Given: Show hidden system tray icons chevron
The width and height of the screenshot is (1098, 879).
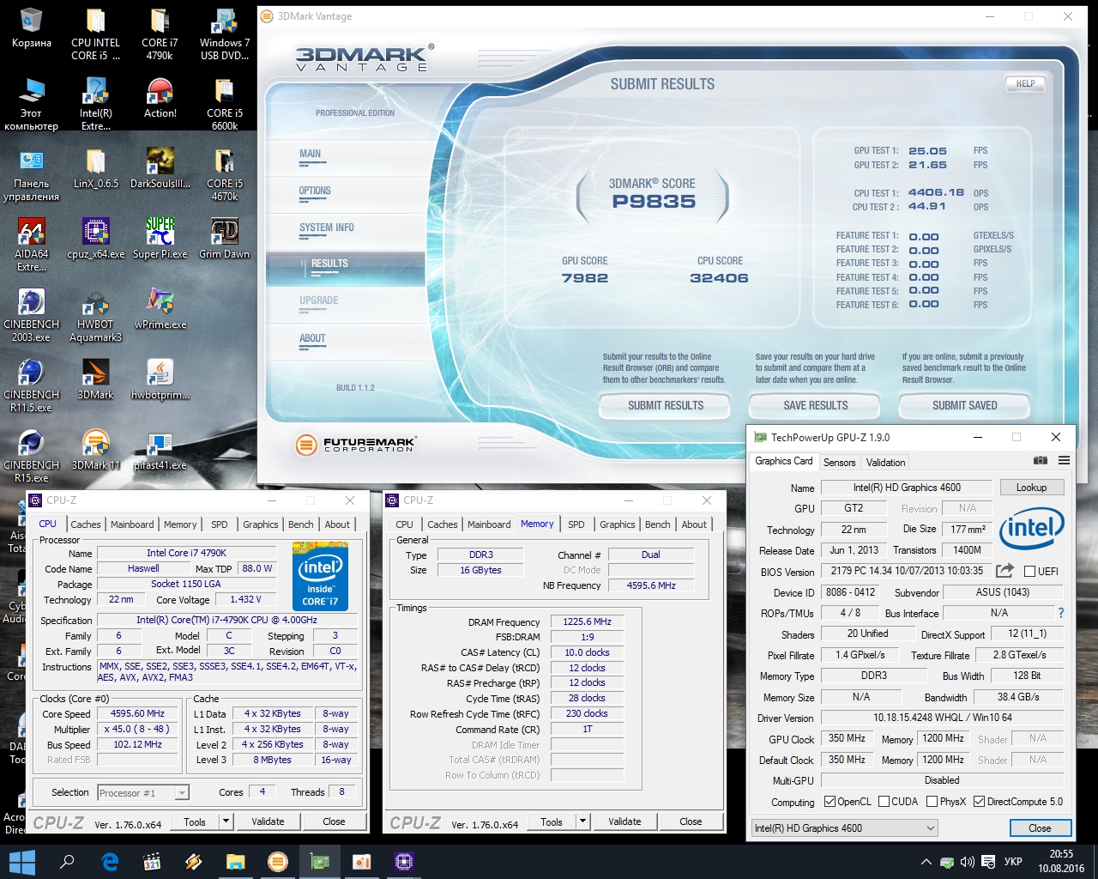Looking at the screenshot, I should (926, 862).
